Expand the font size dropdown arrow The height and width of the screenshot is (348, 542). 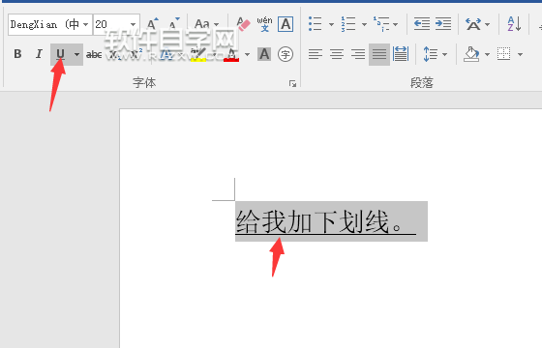coord(134,24)
